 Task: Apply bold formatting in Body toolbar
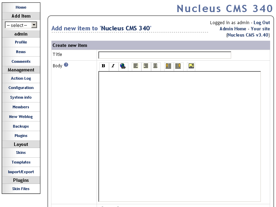(103, 66)
